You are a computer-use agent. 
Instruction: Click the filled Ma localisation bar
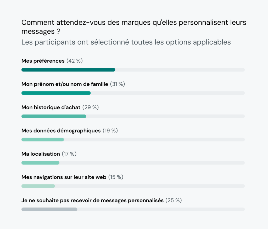click(x=40, y=163)
